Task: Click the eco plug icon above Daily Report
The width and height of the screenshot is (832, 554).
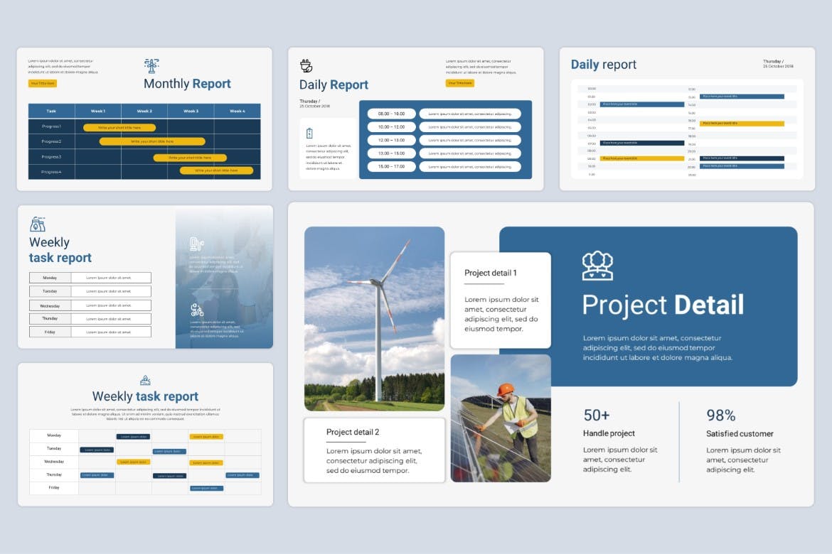Action: [306, 66]
